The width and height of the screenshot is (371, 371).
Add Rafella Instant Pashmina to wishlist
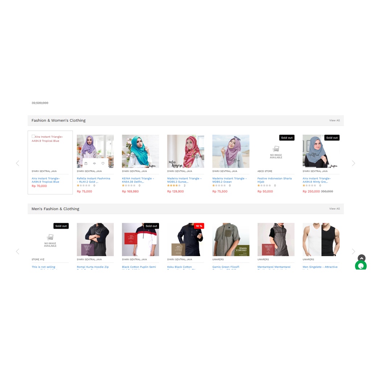click(x=103, y=163)
